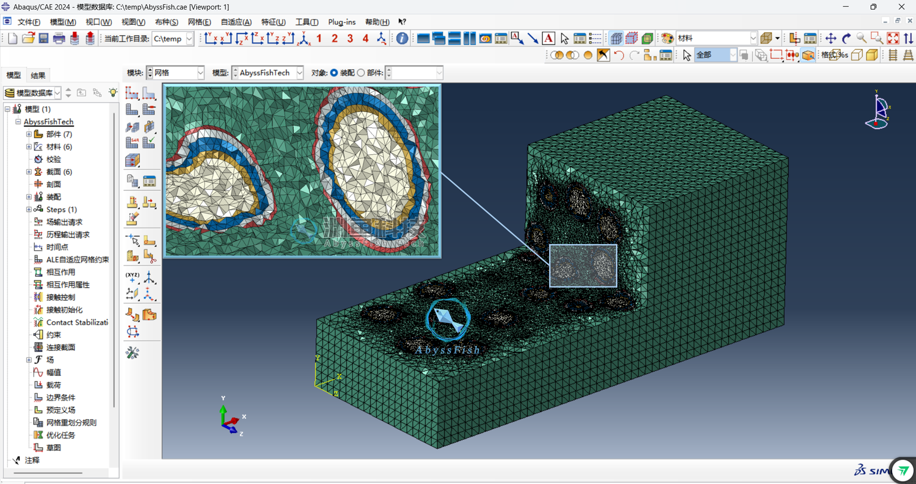Viewport: 916px width, 484px height.
Task: Select the arrow annotation tool
Action: [533, 38]
